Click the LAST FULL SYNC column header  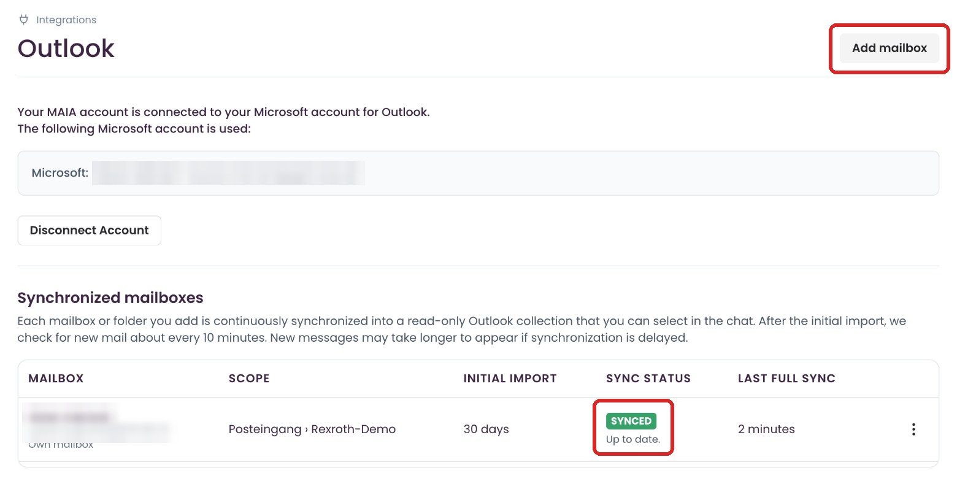click(787, 379)
